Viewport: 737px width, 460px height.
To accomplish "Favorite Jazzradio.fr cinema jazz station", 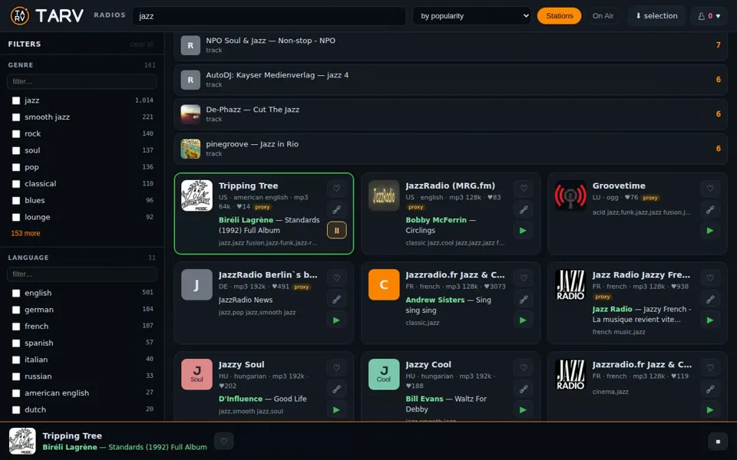I will click(x=710, y=367).
